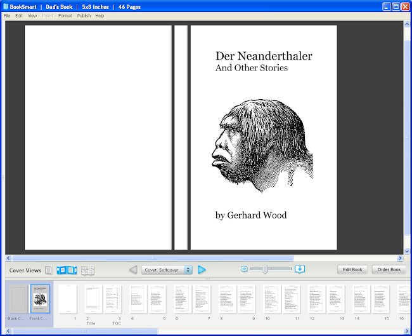The width and height of the screenshot is (412, 336).
Task: Select the page 14 thumbnail
Action: [361, 299]
